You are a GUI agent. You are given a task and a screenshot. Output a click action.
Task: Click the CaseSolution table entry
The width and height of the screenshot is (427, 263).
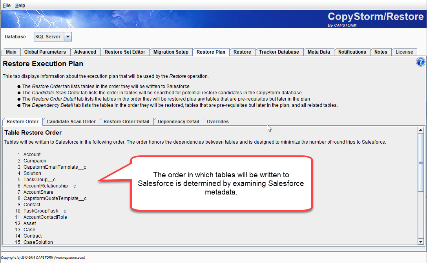pyautogui.click(x=38, y=242)
